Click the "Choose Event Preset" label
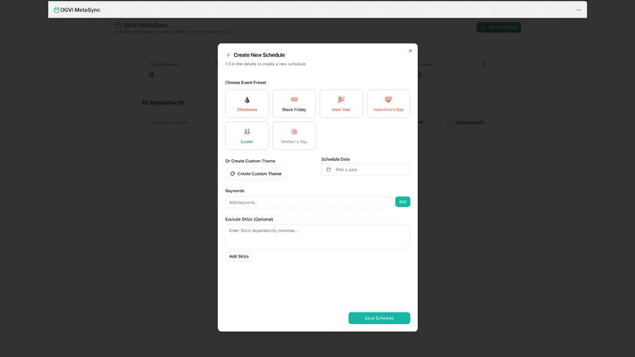This screenshot has width=635, height=357. click(245, 83)
